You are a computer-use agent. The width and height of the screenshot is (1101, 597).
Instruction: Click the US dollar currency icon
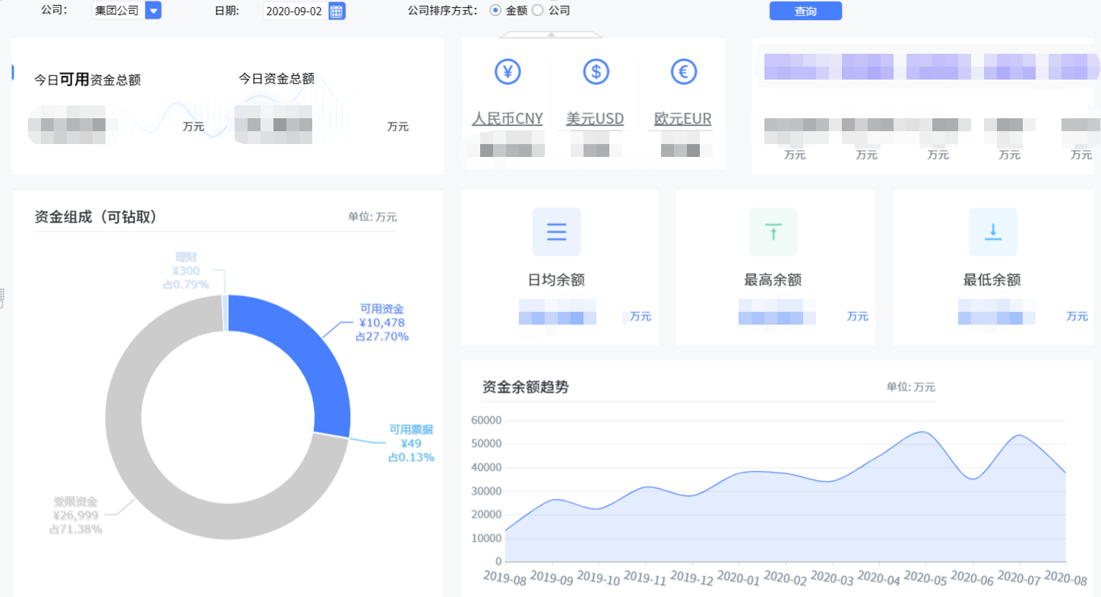tap(596, 72)
